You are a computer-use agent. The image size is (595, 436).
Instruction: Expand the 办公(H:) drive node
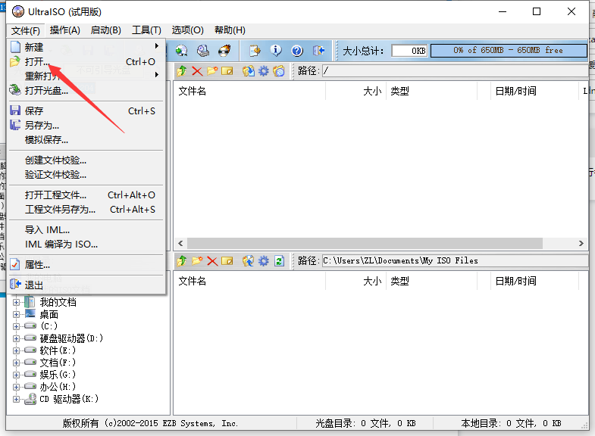(17, 387)
